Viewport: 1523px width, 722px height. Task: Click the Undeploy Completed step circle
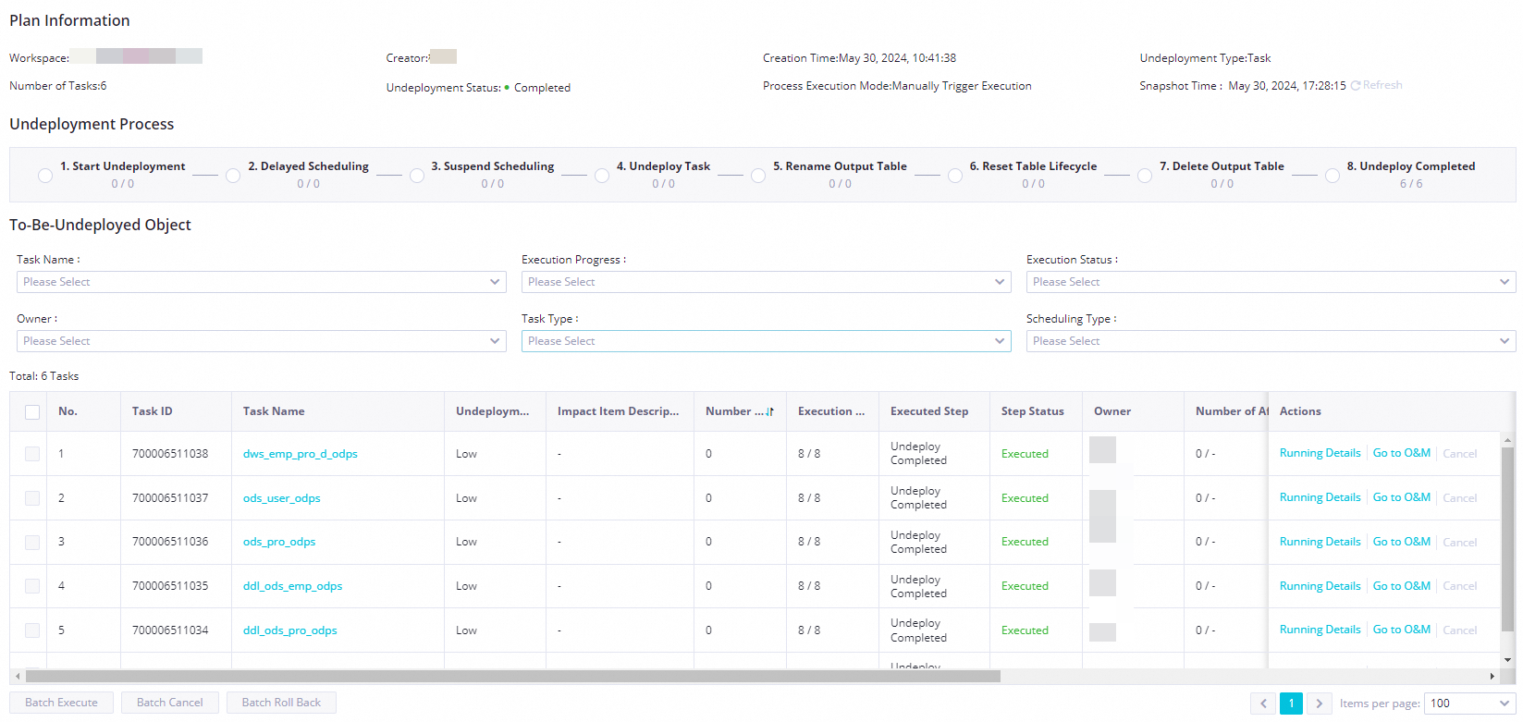point(1333,176)
